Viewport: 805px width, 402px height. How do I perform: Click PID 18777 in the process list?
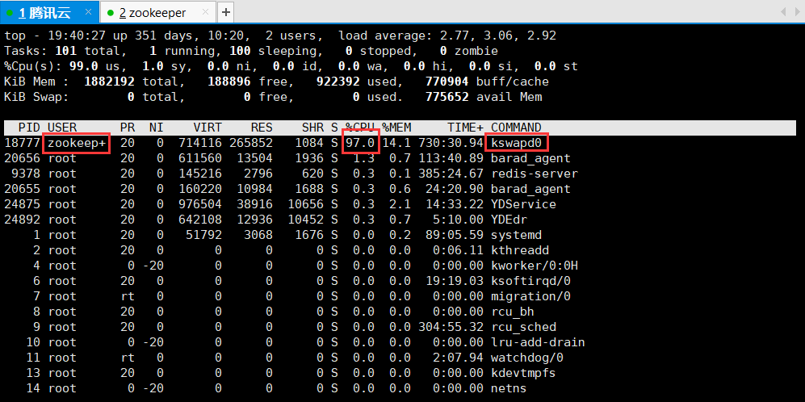click(x=22, y=143)
